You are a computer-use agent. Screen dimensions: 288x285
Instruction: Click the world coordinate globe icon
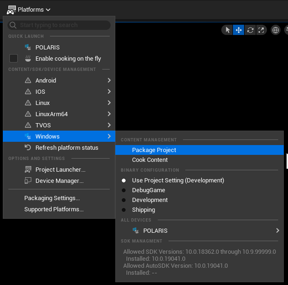(x=276, y=30)
